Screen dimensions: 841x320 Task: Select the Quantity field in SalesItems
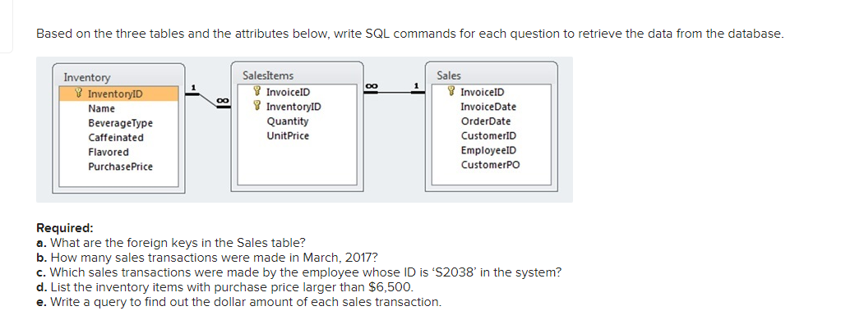pyautogui.click(x=288, y=121)
